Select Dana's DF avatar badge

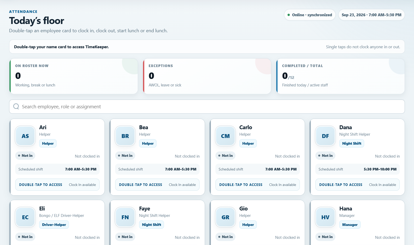tap(325, 136)
